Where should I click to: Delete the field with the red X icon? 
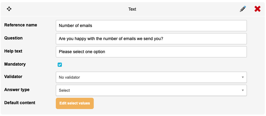tap(257, 9)
